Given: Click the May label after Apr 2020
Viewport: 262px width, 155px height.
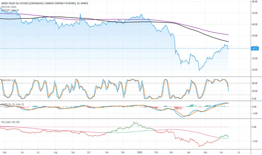Looking at the screenshot, I should point(205,152).
